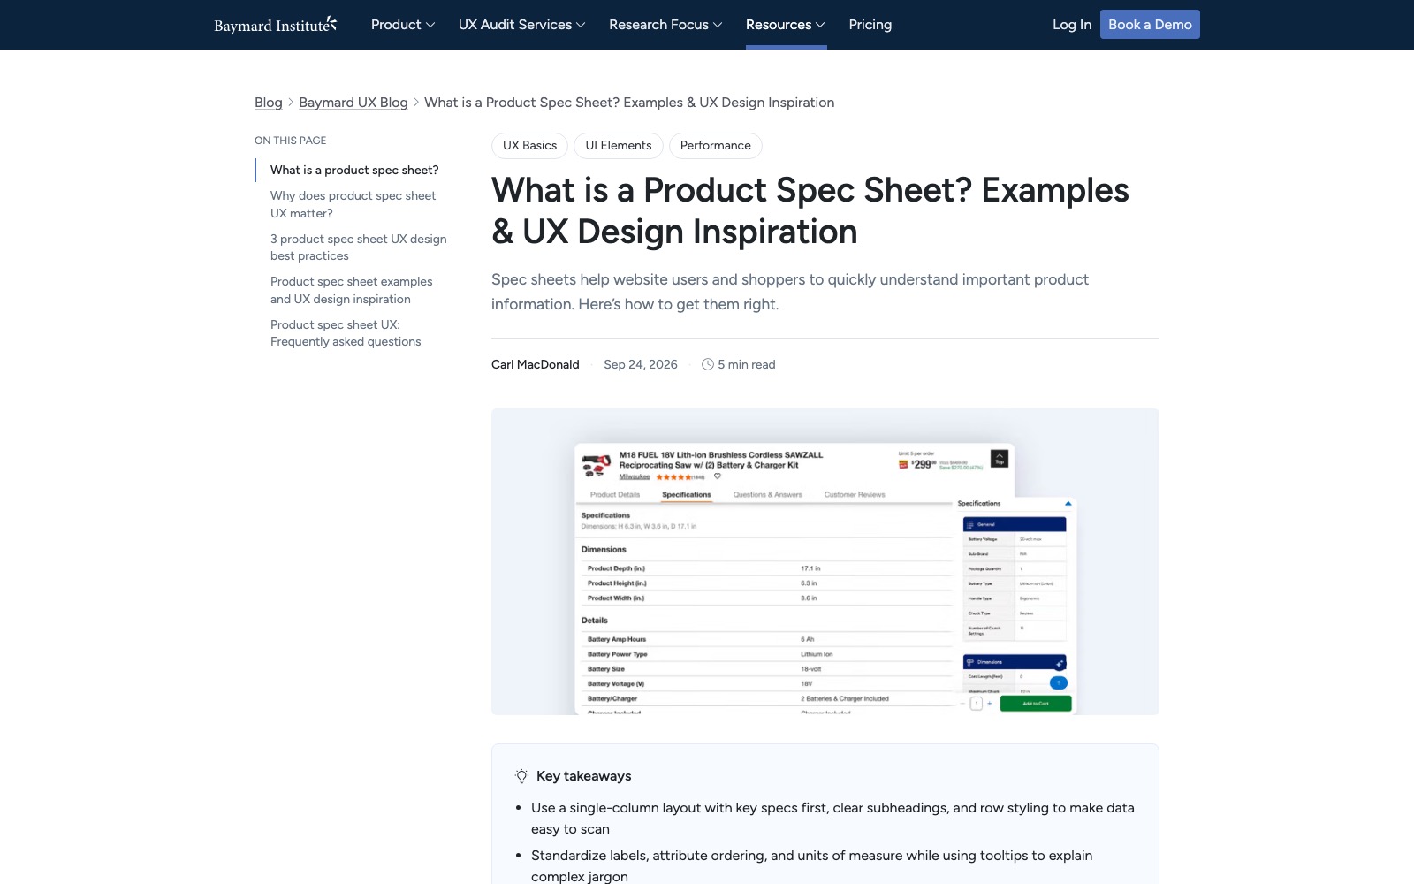Image resolution: width=1414 pixels, height=884 pixels.
Task: Expand the UX Audit Services menu
Action: coord(521,25)
